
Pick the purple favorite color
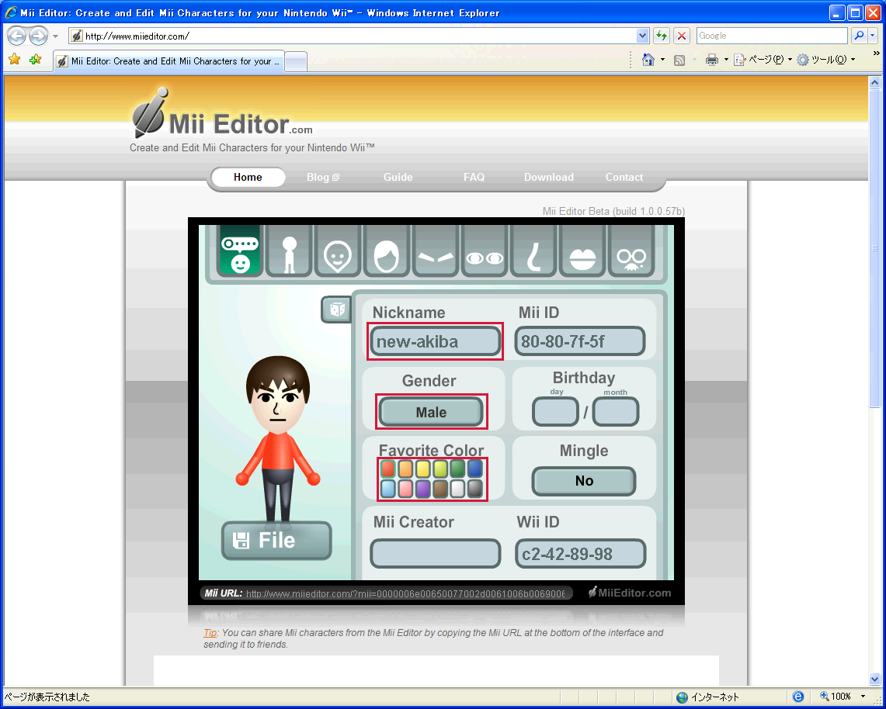422,488
